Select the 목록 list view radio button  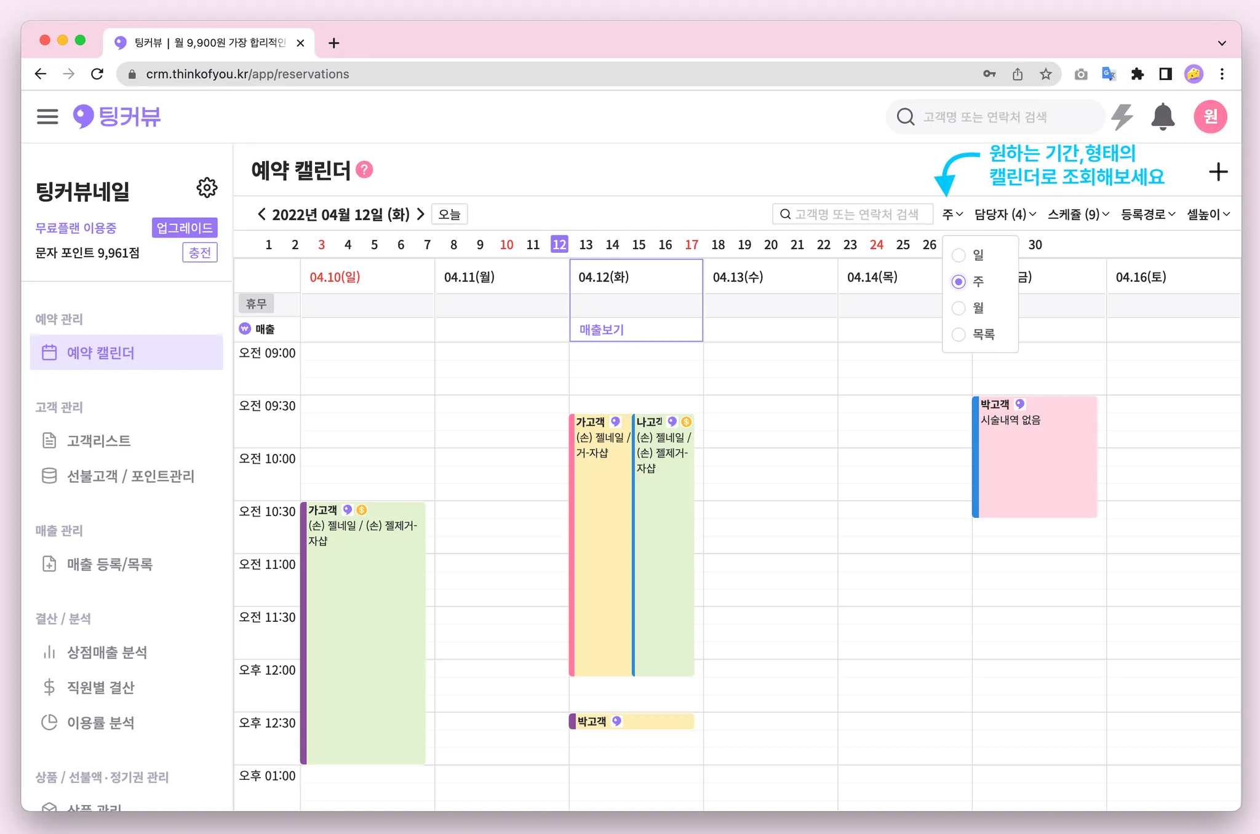click(959, 335)
